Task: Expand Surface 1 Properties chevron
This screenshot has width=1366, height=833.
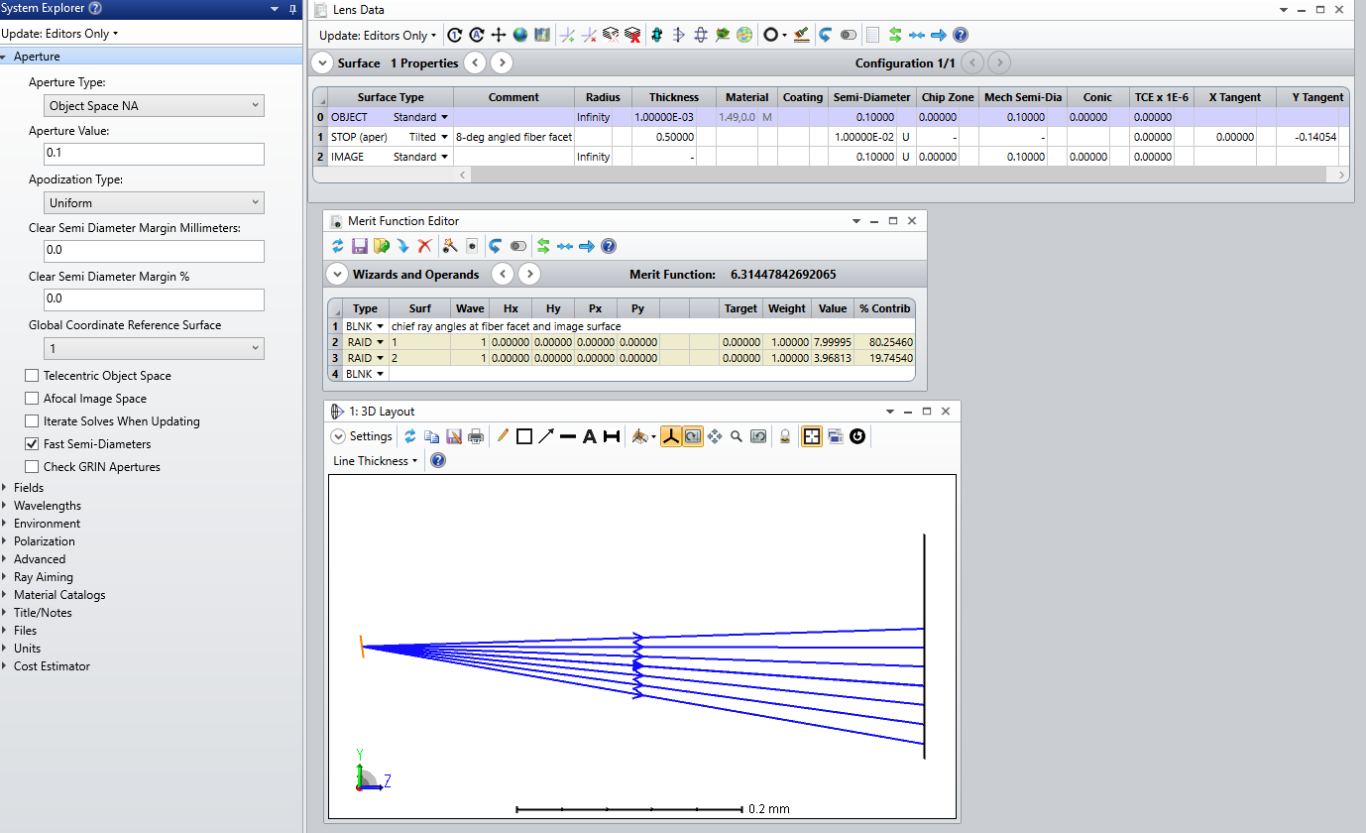Action: click(x=322, y=62)
